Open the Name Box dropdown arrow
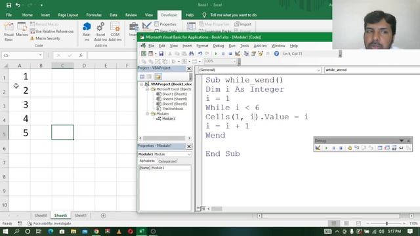The height and width of the screenshot is (236, 420). [x=40, y=55]
